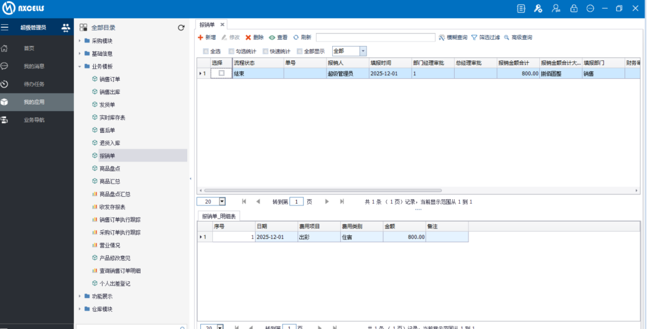The width and height of the screenshot is (647, 329).
Task: Click the lock screen icon in title bar
Action: tap(574, 9)
